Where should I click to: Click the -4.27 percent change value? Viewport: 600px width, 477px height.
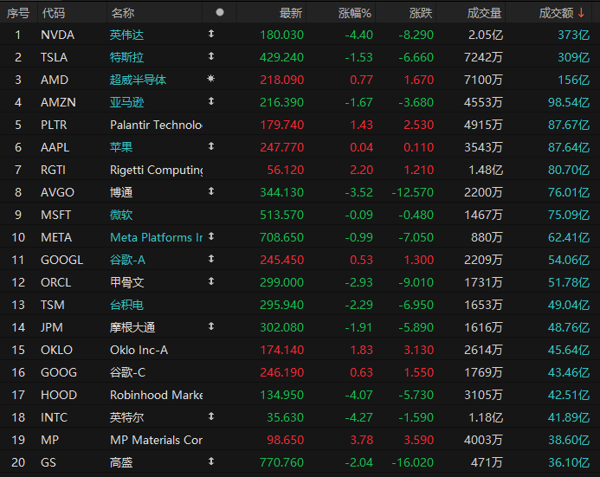[359, 418]
